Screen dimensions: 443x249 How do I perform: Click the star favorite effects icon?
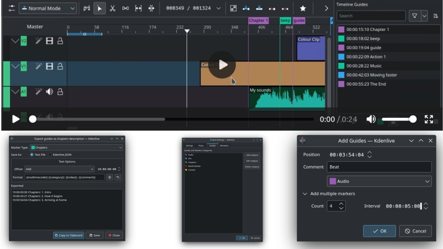303,8
